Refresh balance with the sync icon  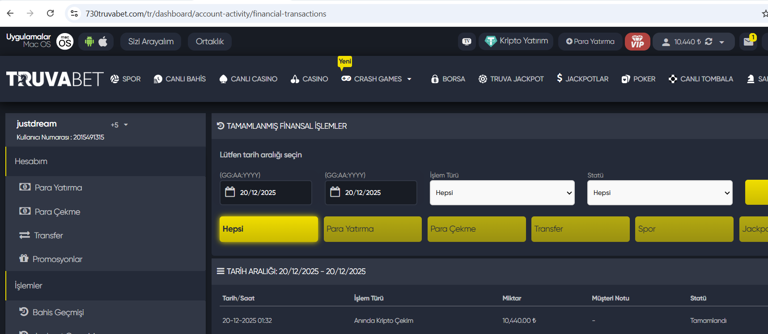[709, 42]
